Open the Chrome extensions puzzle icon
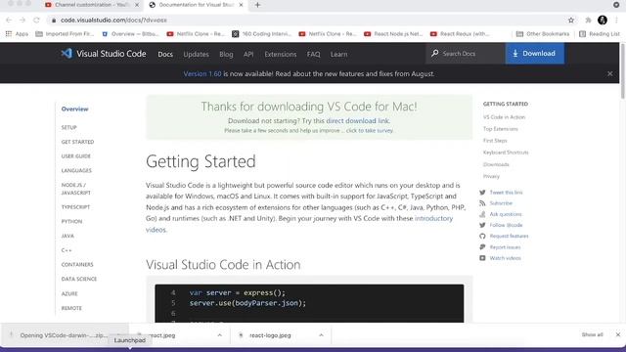The image size is (626, 352). click(588, 20)
